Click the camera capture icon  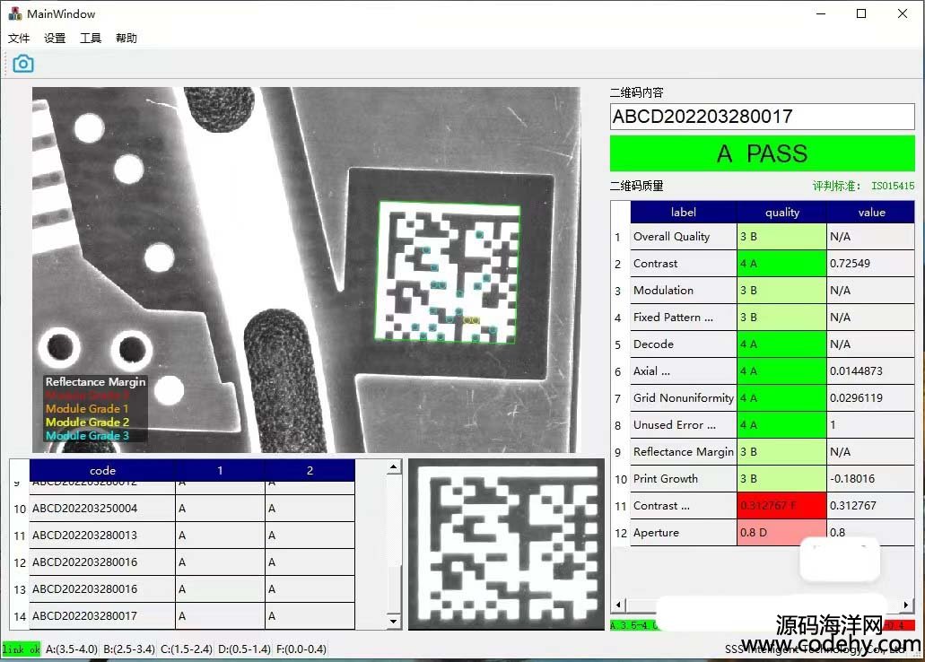coord(23,64)
